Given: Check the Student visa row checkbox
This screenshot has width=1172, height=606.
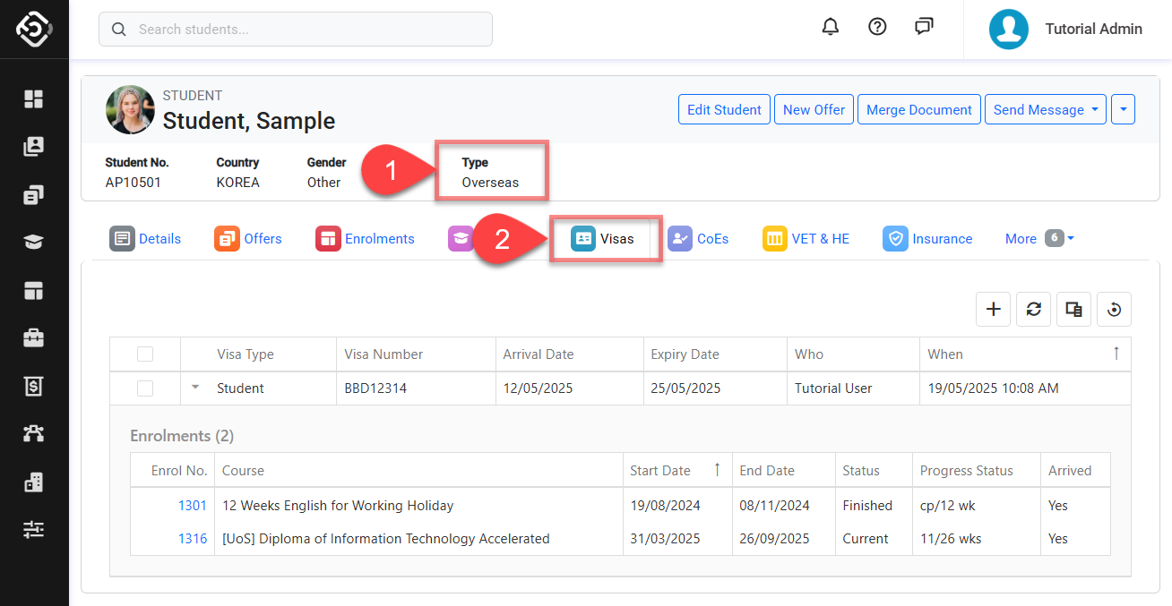Looking at the screenshot, I should [145, 388].
